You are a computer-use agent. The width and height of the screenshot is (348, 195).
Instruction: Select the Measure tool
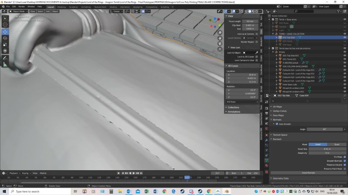[x=5, y=65]
